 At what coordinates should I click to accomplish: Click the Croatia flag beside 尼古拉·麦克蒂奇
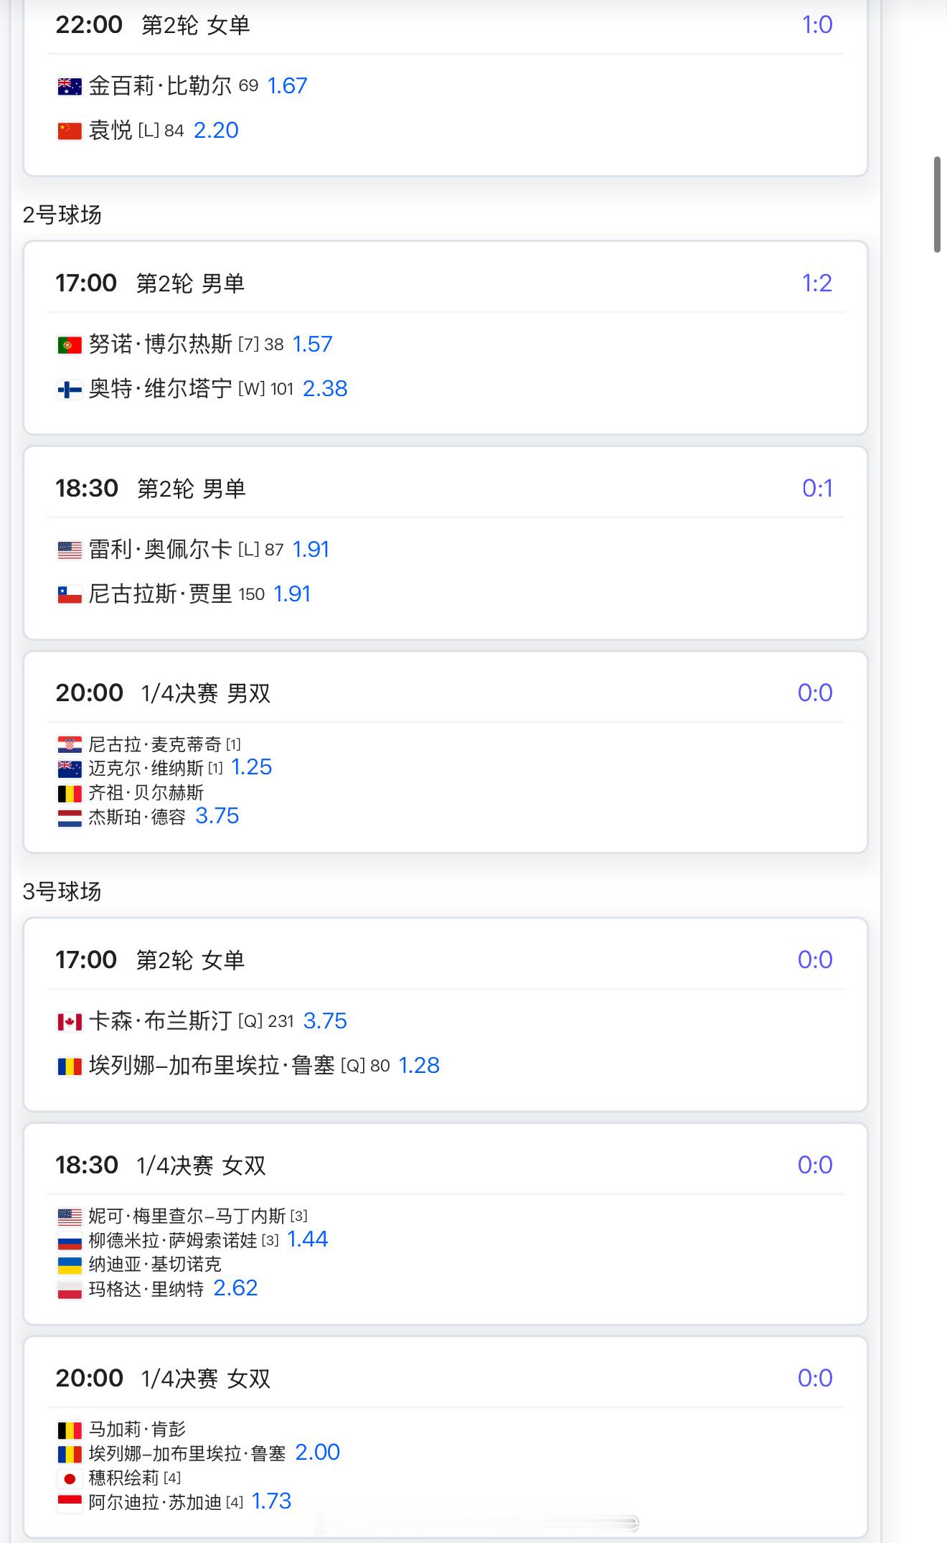70,744
